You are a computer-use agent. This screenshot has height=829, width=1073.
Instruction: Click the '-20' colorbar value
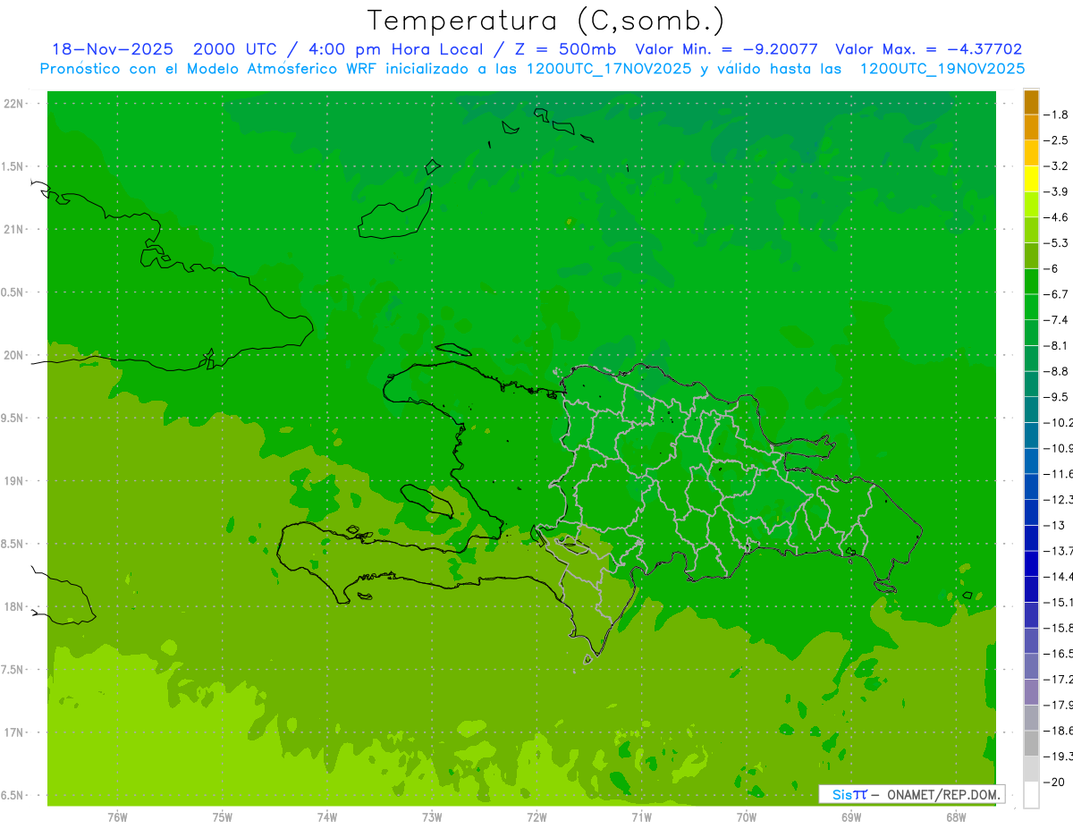1054,782
